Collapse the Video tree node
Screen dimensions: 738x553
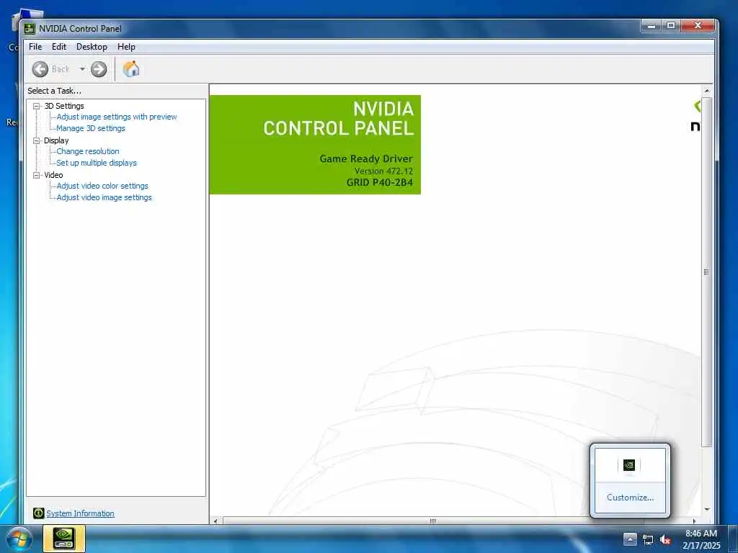point(36,175)
